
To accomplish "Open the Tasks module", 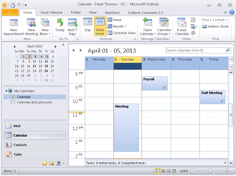I will [x=35, y=154].
